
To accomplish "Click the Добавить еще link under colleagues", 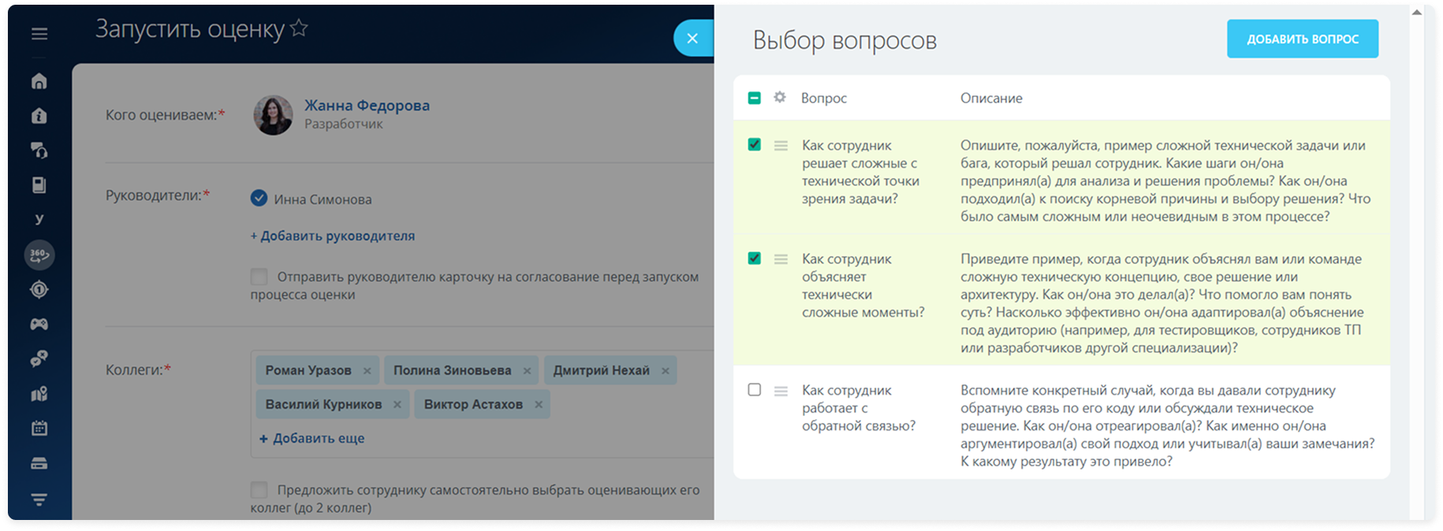I will tap(312, 438).
